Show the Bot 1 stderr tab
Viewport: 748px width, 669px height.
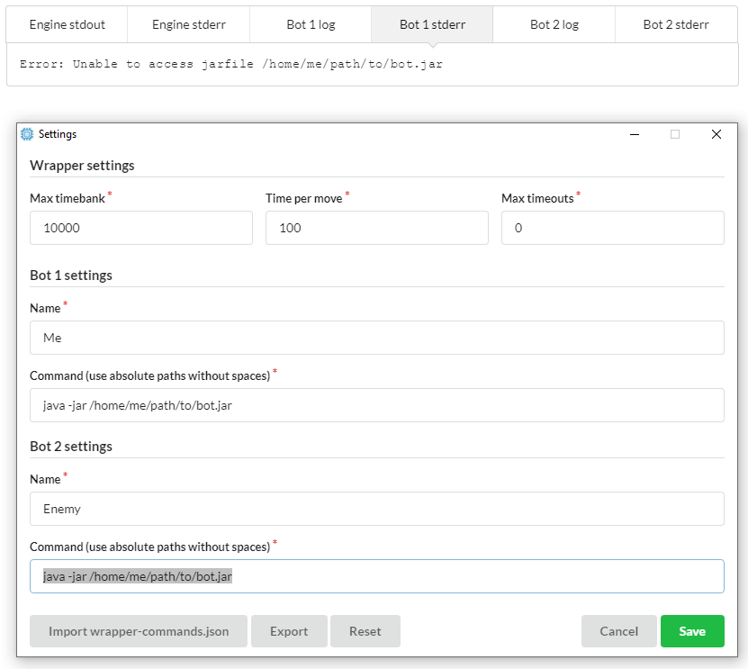click(432, 24)
